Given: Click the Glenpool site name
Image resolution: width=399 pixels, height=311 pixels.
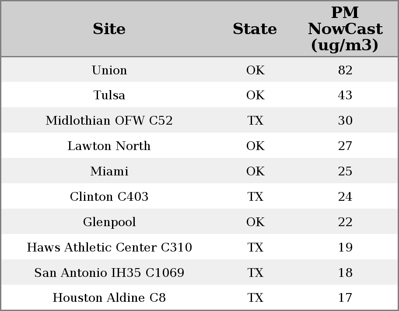Looking at the screenshot, I should (109, 222).
